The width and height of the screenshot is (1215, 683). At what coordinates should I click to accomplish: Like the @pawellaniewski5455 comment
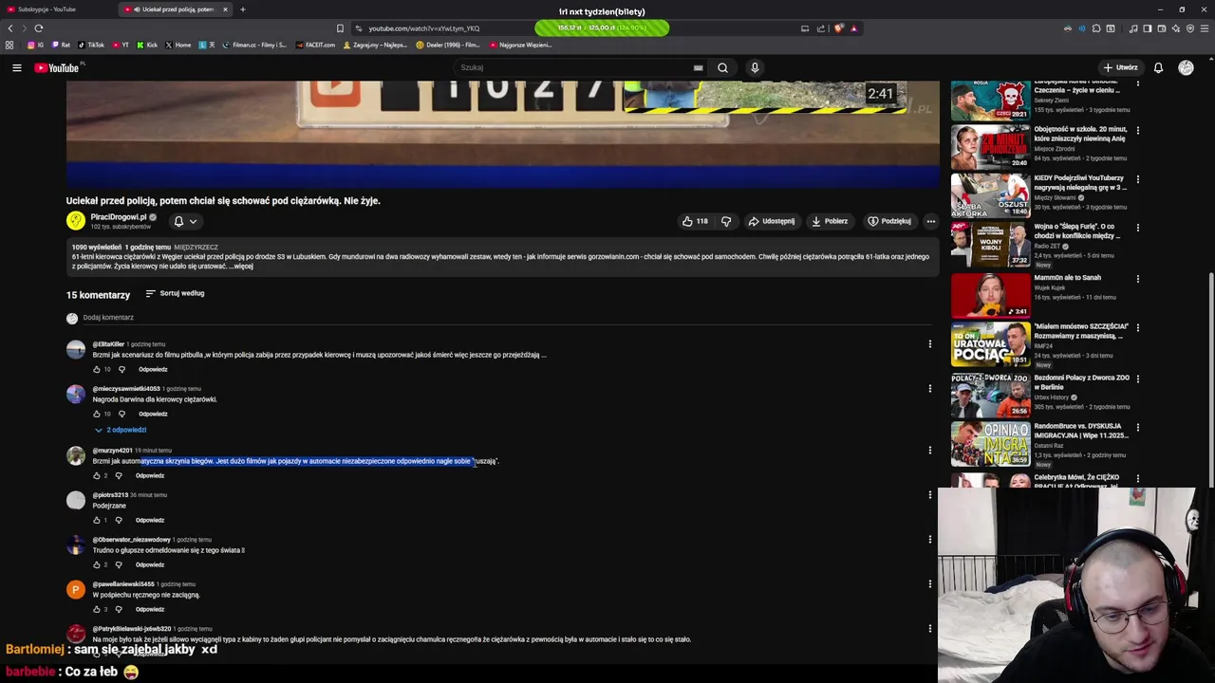coord(96,609)
